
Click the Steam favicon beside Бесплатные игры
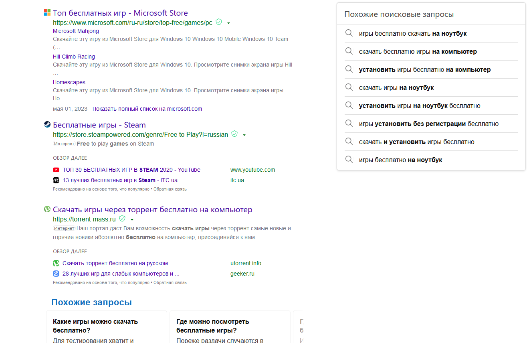[x=47, y=125]
